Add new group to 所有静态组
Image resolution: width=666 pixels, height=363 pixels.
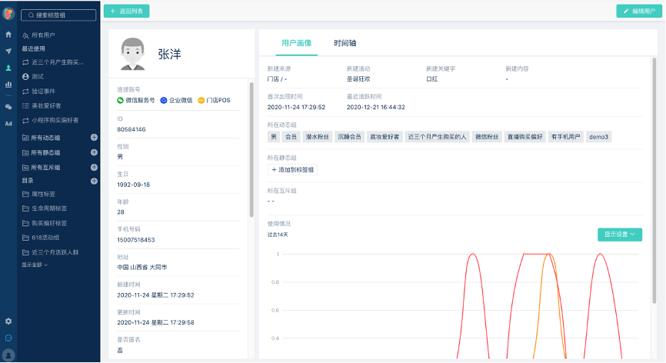(94, 152)
